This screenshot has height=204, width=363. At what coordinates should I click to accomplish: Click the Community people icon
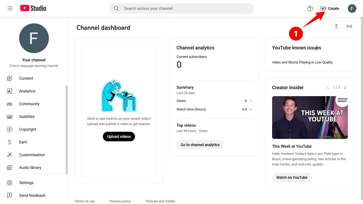pos(10,104)
